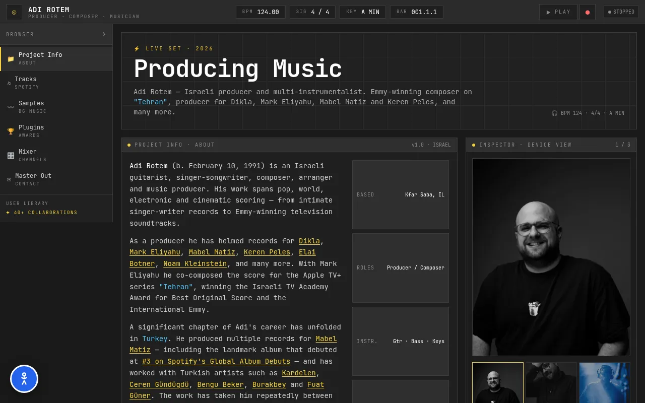Follow the first Mabel Matiz link
The height and width of the screenshot is (403, 645).
pyautogui.click(x=212, y=252)
